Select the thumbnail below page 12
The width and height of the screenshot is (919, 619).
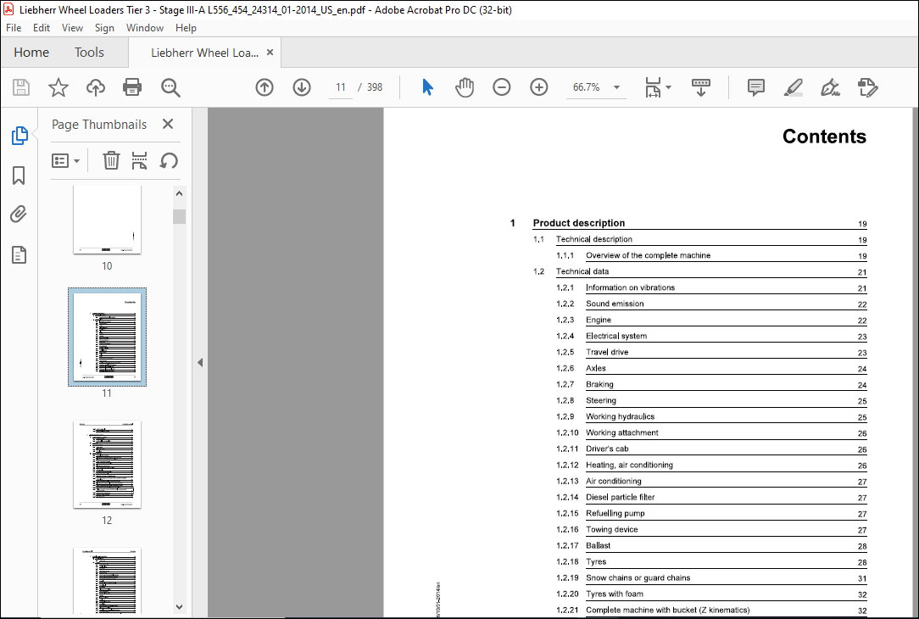click(108, 581)
